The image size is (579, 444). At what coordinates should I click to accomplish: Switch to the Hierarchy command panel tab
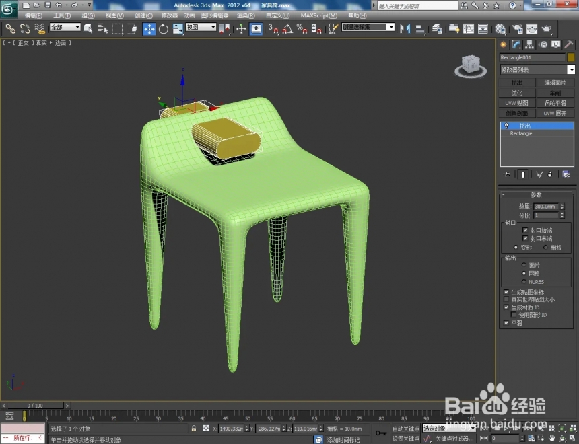(530, 44)
